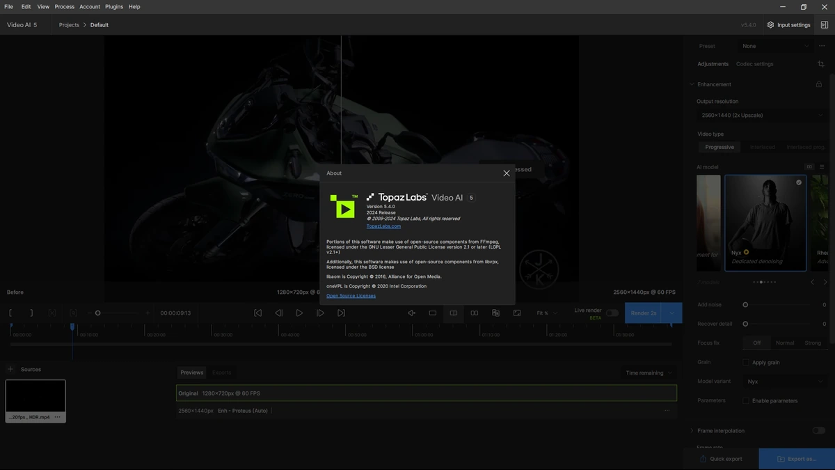Open the Output resolution dropdown
The height and width of the screenshot is (470, 835).
pos(762,116)
